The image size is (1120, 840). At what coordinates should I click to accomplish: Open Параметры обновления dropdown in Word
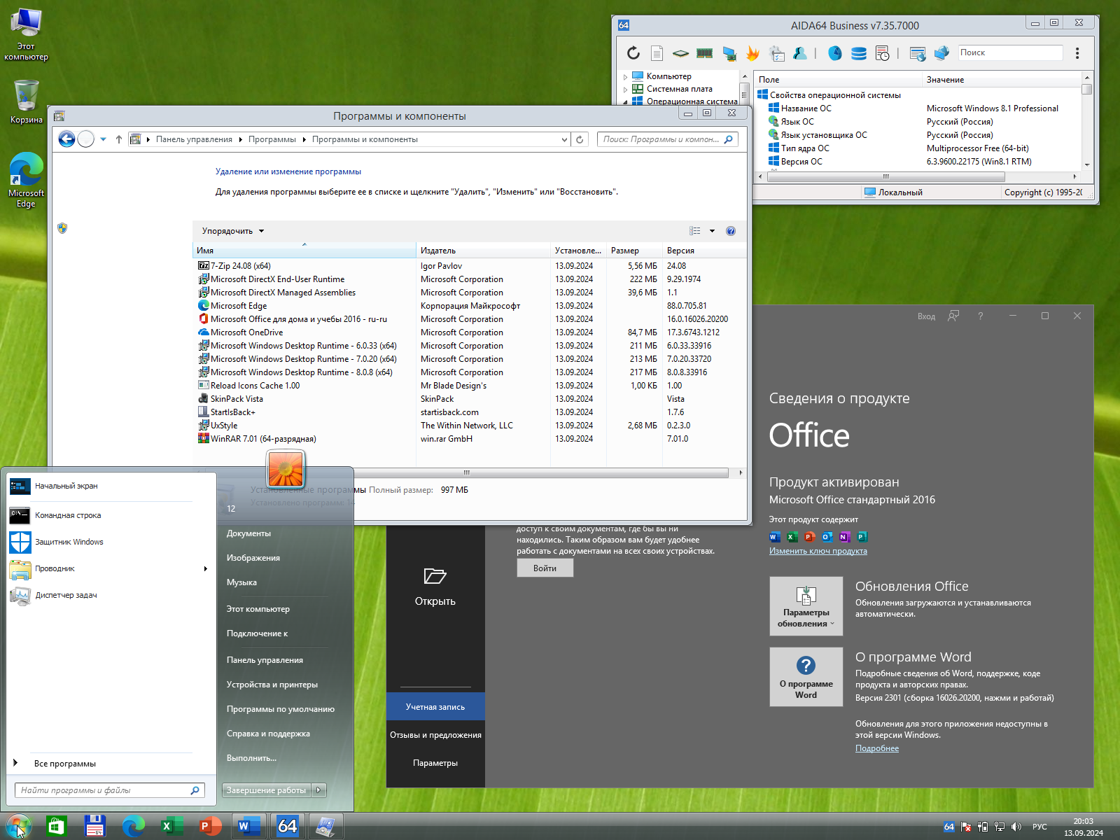point(806,606)
